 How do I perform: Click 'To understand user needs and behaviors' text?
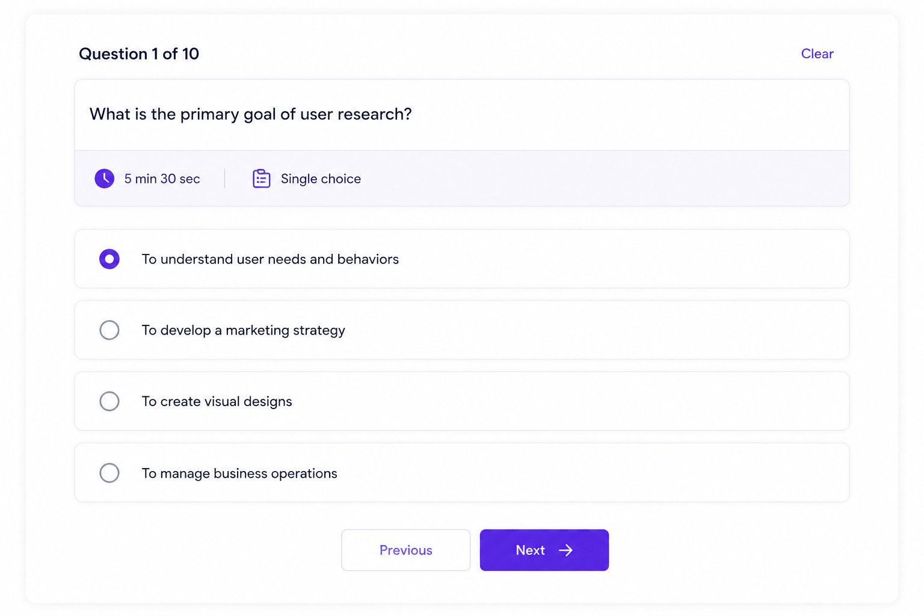(x=270, y=259)
